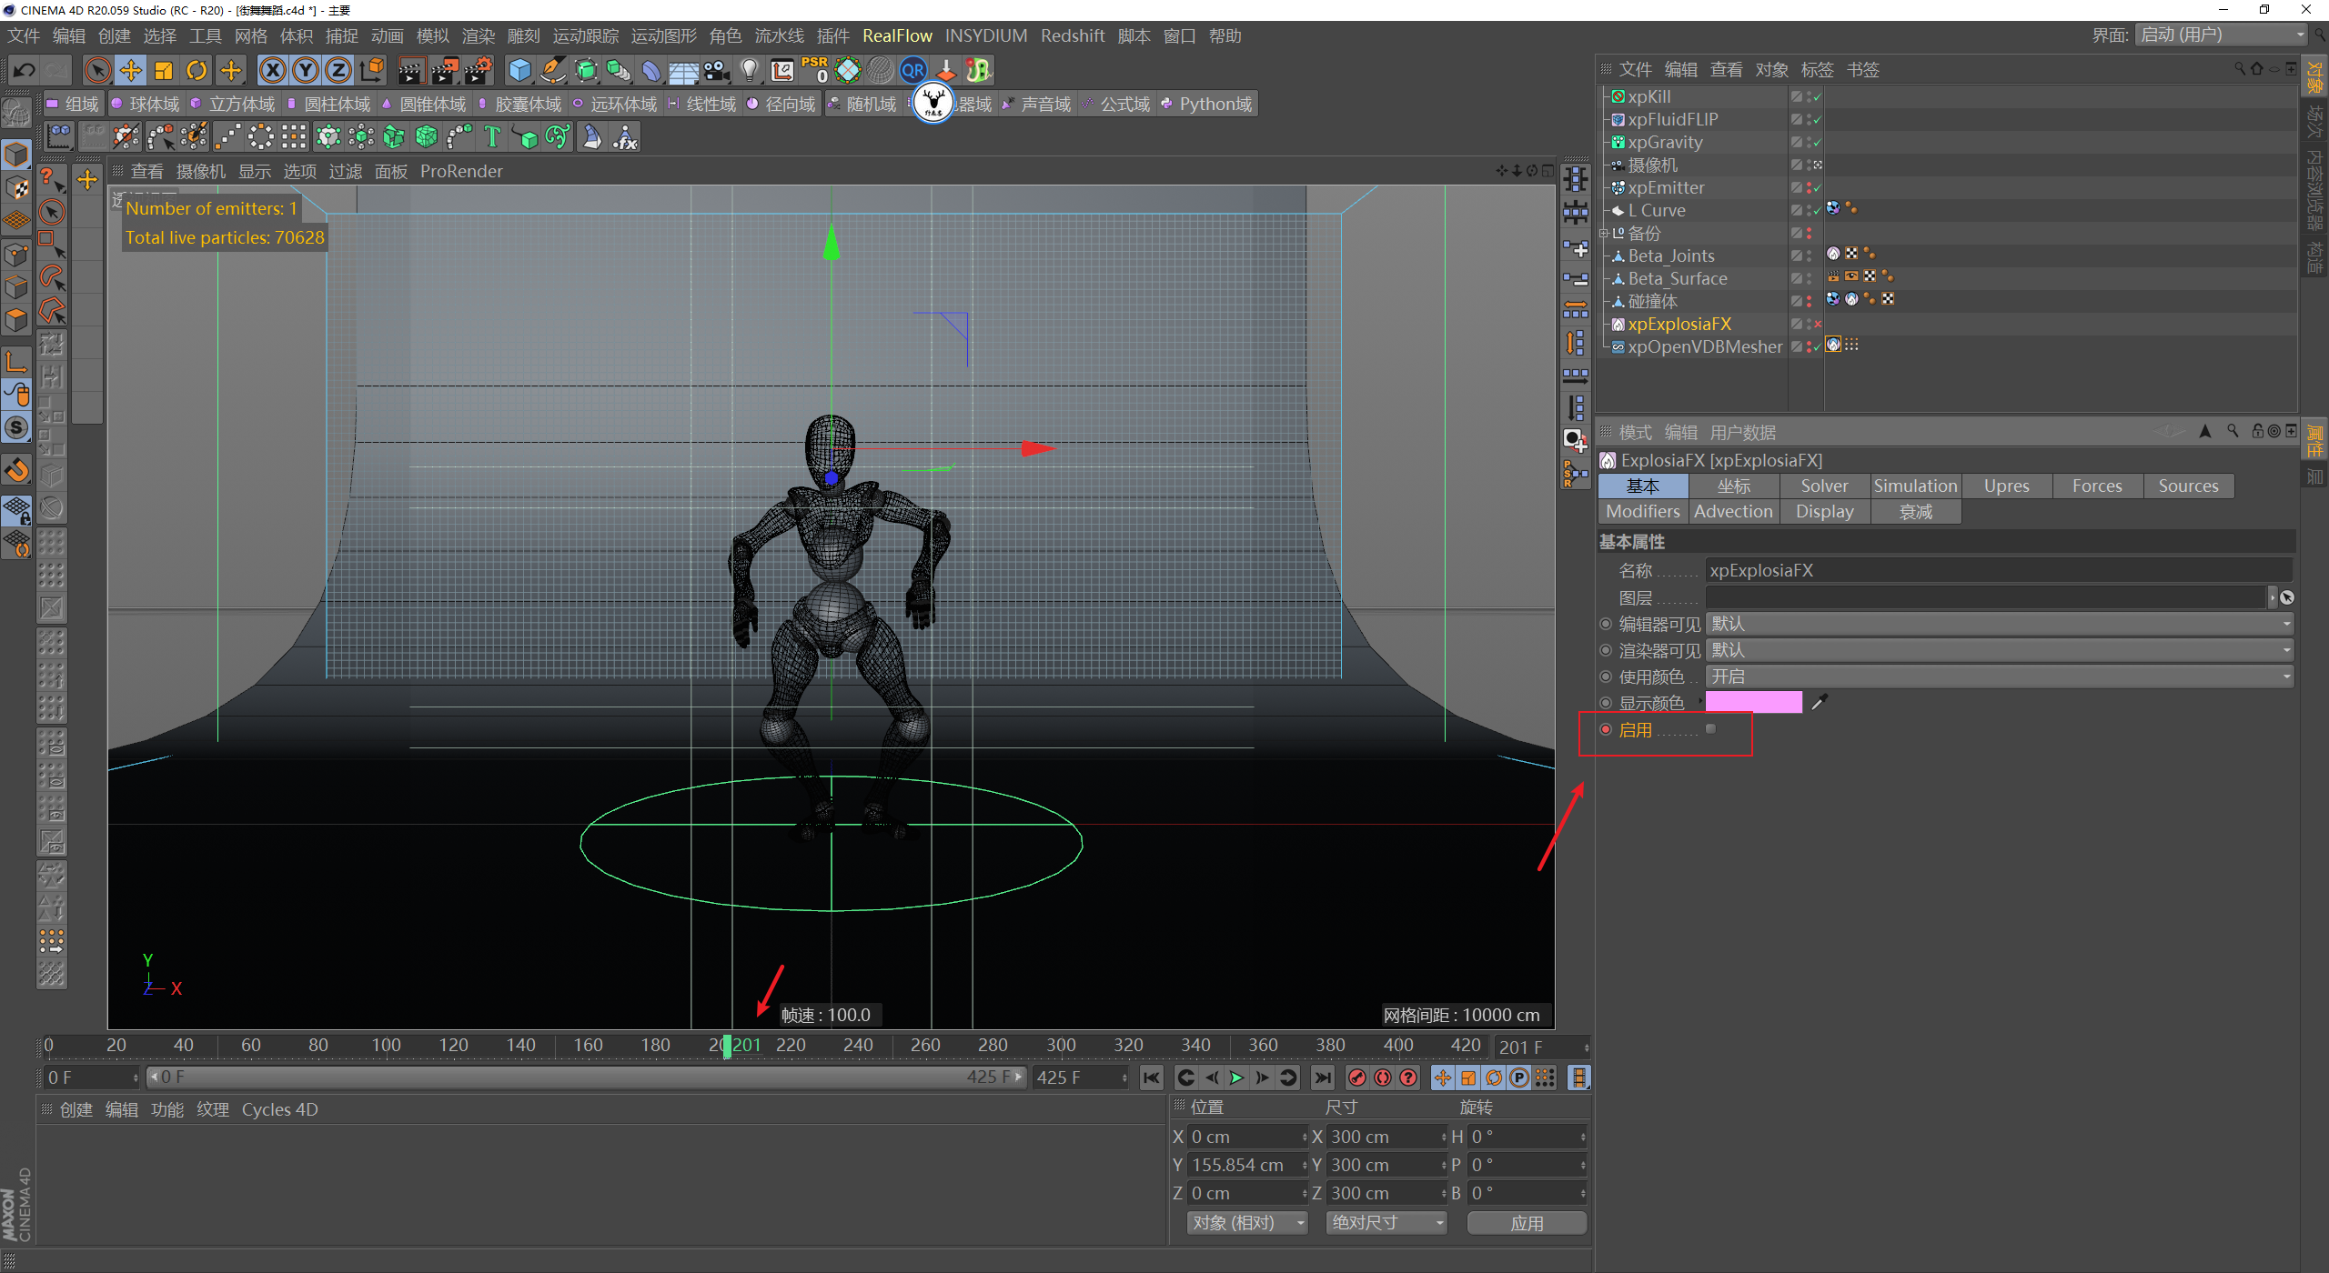The image size is (2329, 1273).
Task: Click the pink 显示颜色 swatch
Action: (x=1753, y=702)
